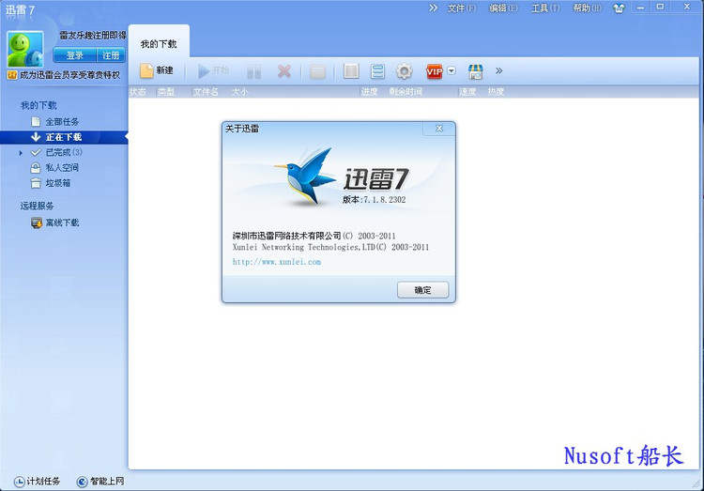
Task: Select 正在下载 in the sidebar
Action: pyautogui.click(x=64, y=137)
